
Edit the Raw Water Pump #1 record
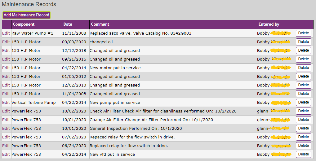[x=6, y=33]
